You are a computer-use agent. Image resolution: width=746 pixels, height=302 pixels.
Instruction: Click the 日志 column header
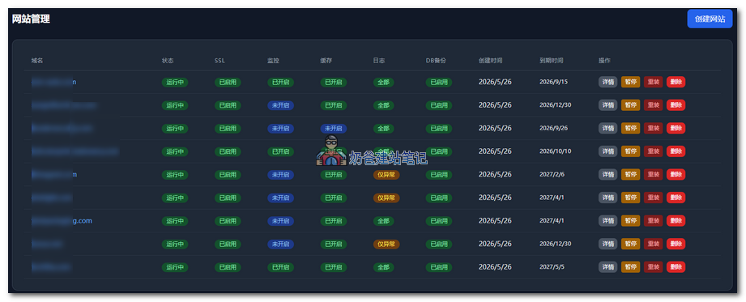pos(379,61)
